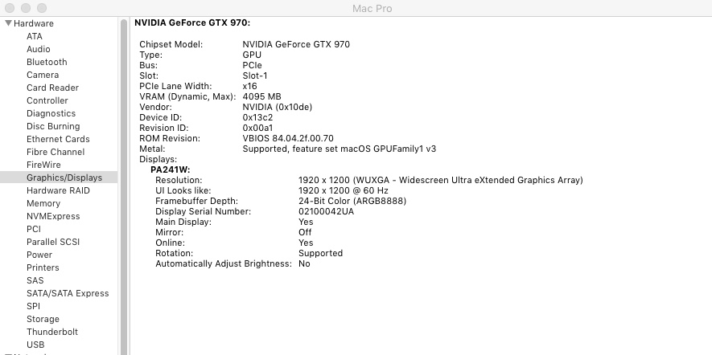View the Diagnostics section
This screenshot has width=712, height=355.
coord(51,113)
